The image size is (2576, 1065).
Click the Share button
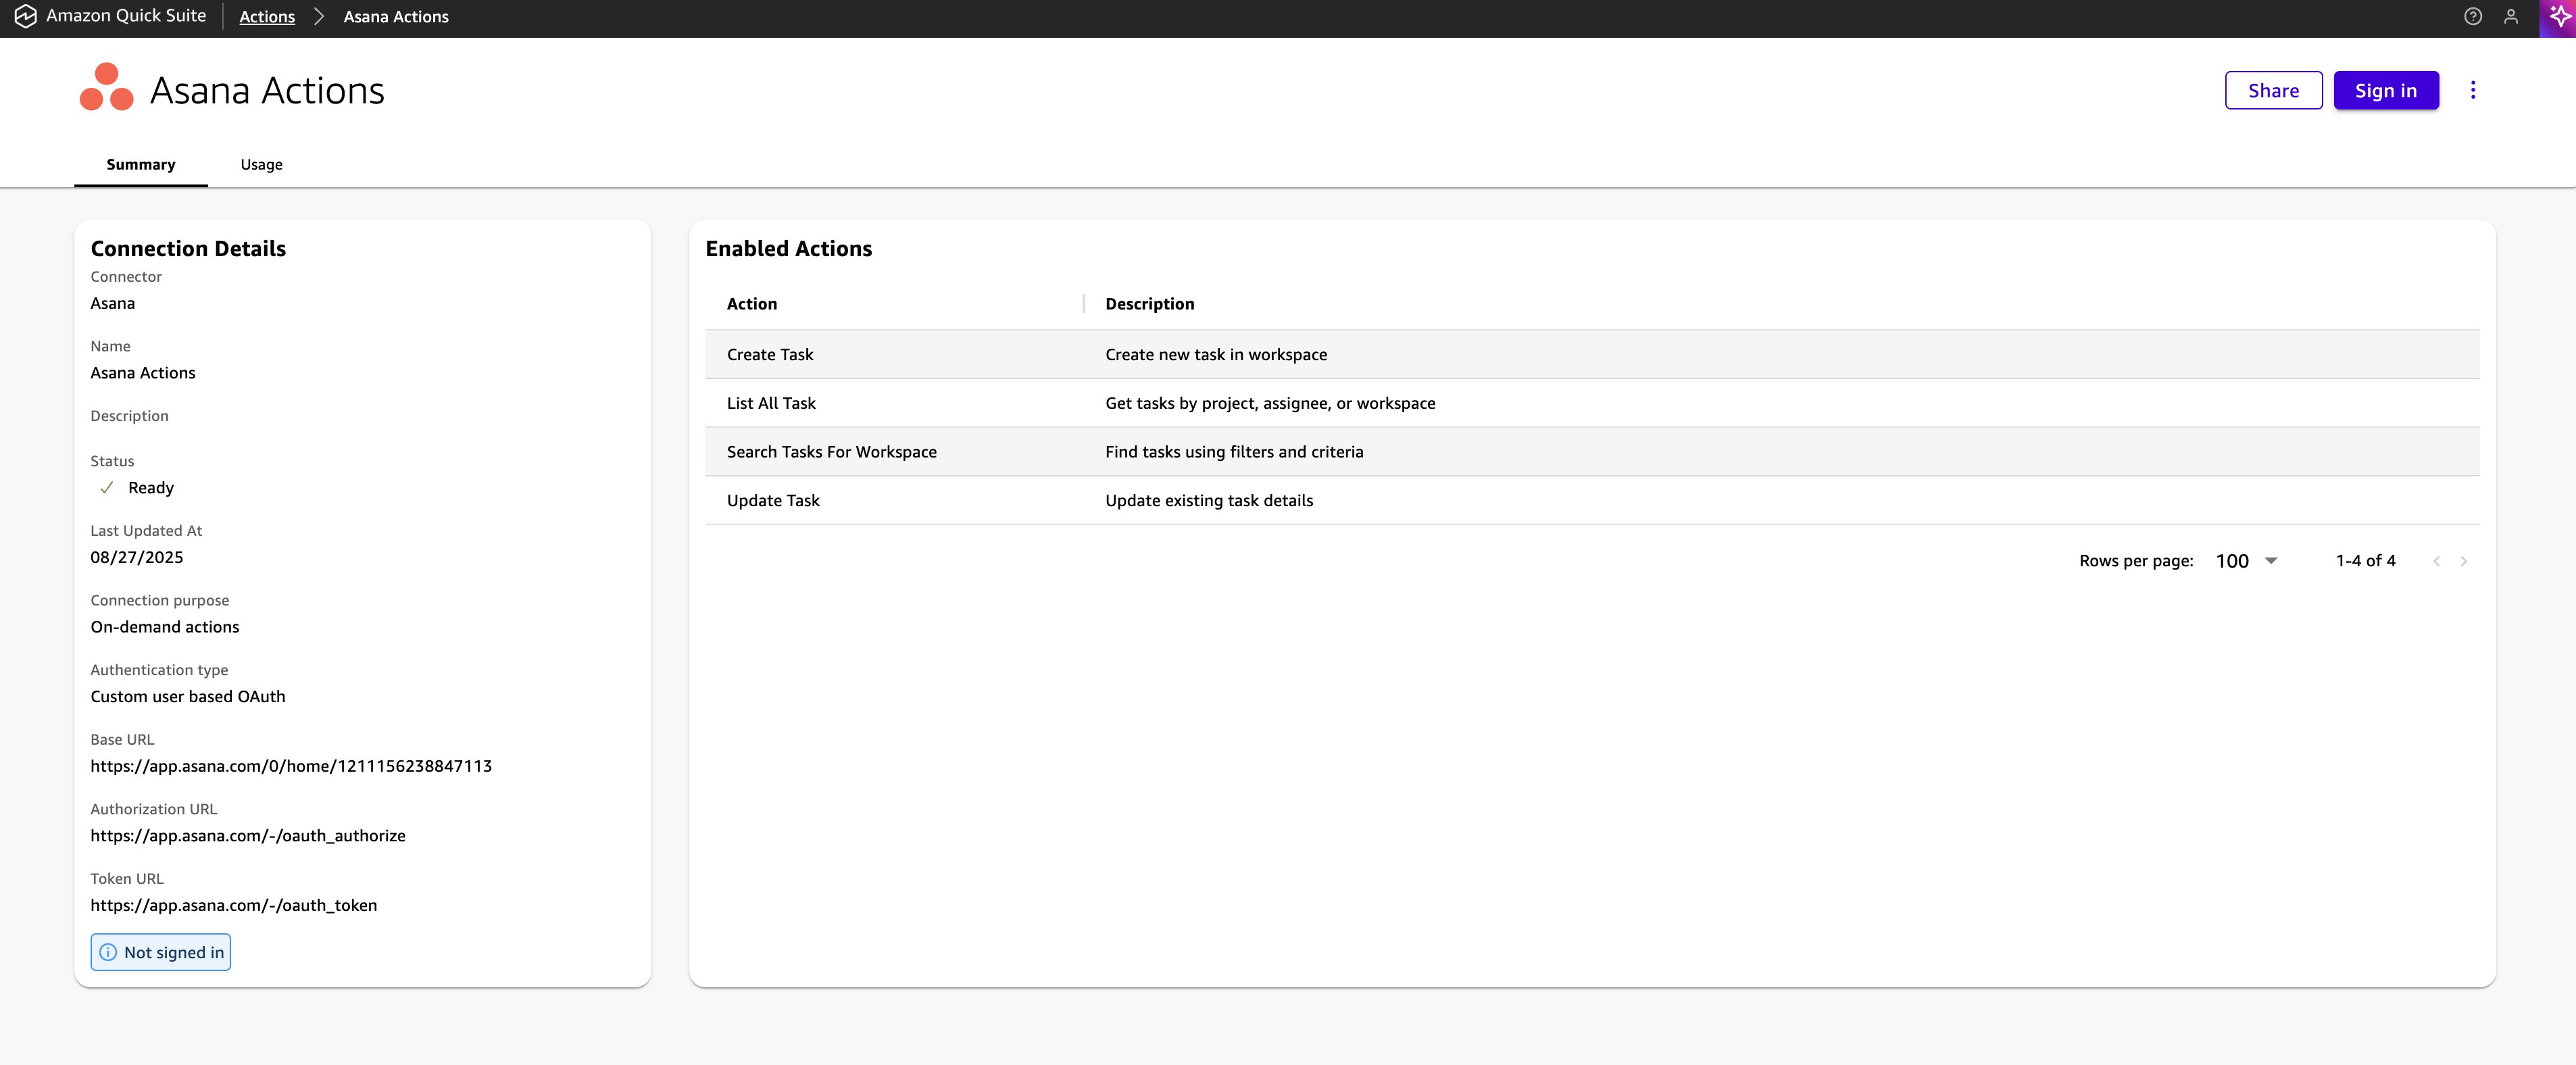pyautogui.click(x=2272, y=90)
